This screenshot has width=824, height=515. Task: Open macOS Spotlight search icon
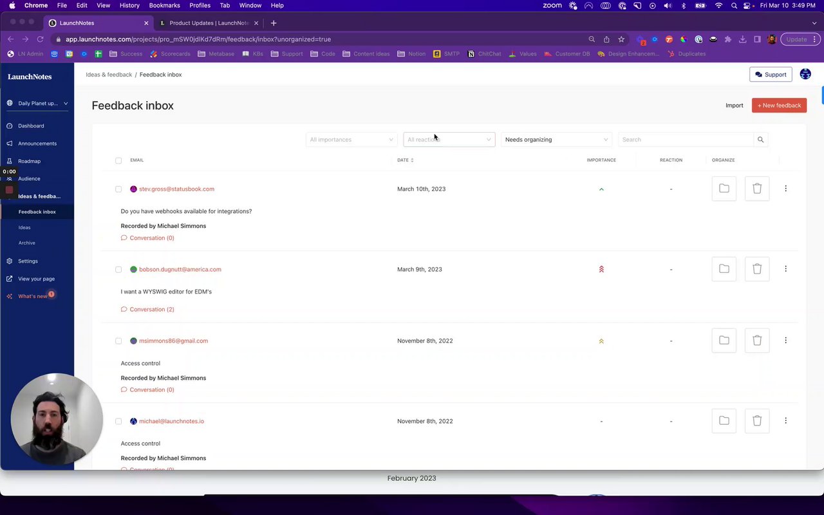[734, 5]
